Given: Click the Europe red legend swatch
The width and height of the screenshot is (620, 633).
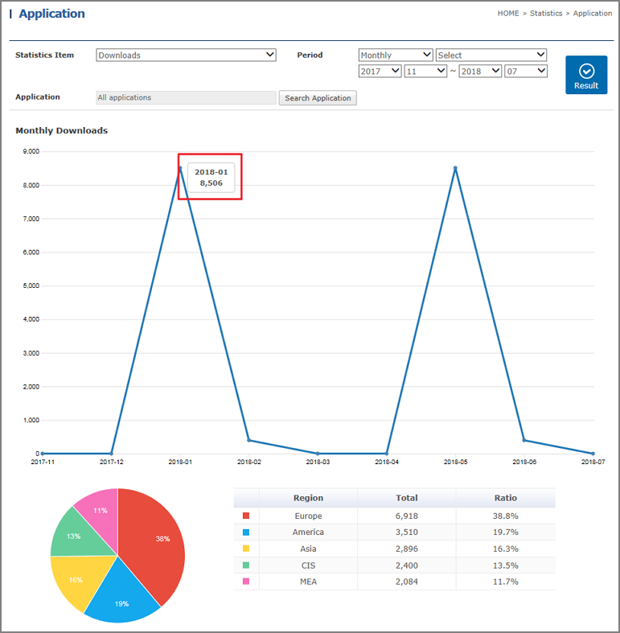Looking at the screenshot, I should [x=246, y=516].
